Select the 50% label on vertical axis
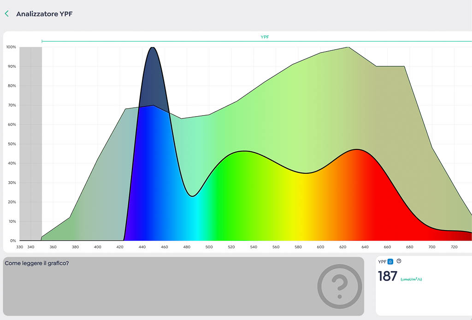This screenshot has height=320, width=472. tap(11, 144)
